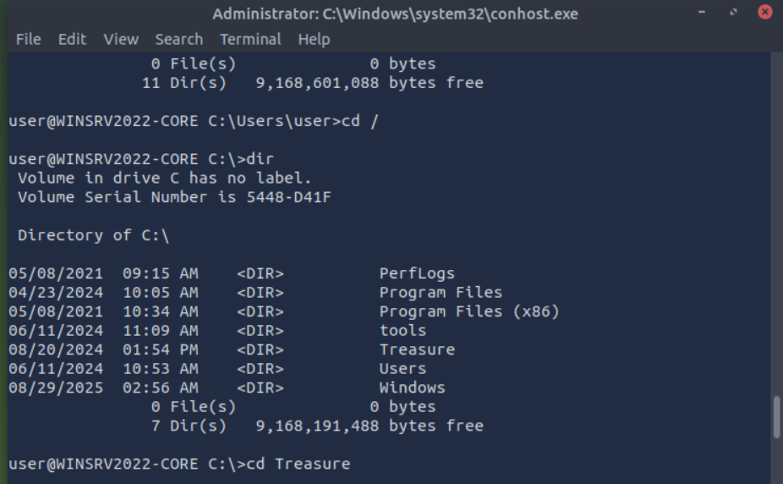Click the 'Users' directory name
The height and width of the screenshot is (484, 783).
point(402,369)
